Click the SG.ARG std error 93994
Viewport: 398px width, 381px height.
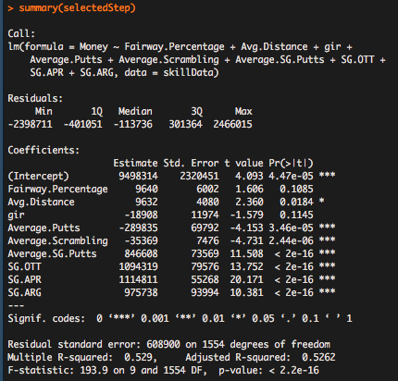tap(205, 292)
